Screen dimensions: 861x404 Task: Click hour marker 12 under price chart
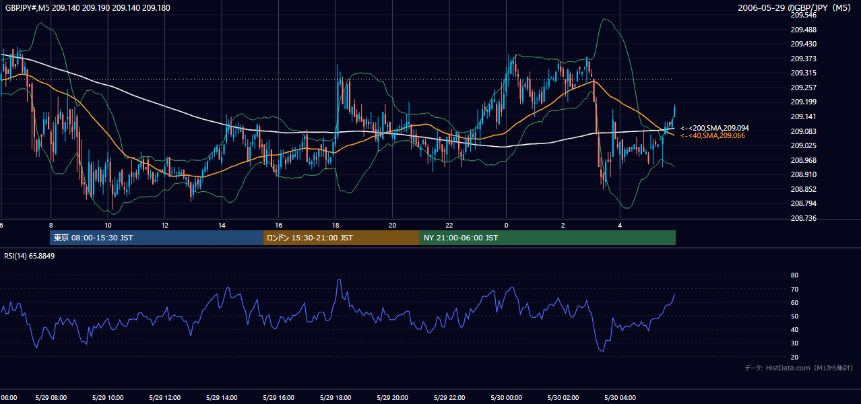tap(164, 225)
